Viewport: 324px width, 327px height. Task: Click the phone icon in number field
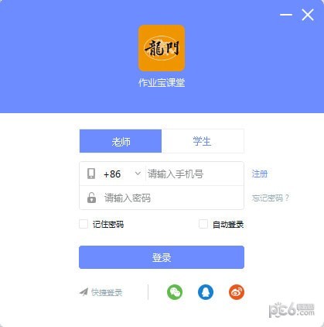coord(91,174)
